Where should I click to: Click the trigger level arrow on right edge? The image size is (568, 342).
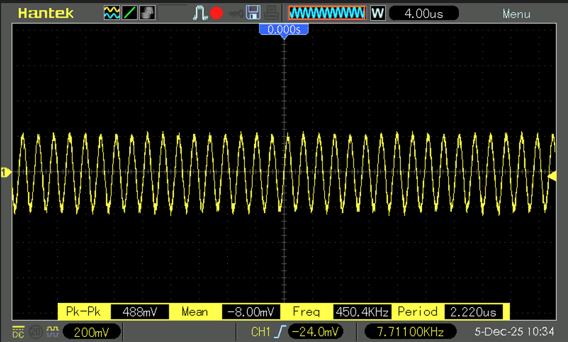(552, 176)
